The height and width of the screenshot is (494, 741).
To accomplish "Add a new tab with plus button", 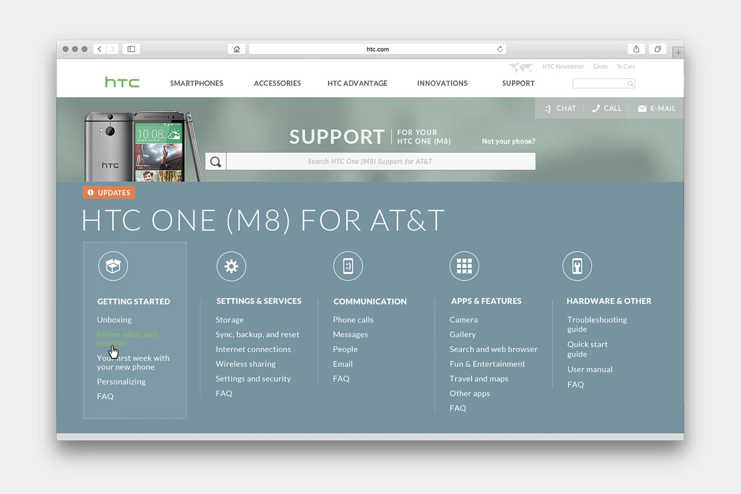I will point(678,52).
